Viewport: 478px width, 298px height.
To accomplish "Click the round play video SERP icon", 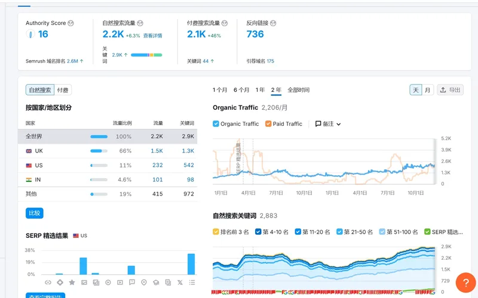I will point(108,283).
